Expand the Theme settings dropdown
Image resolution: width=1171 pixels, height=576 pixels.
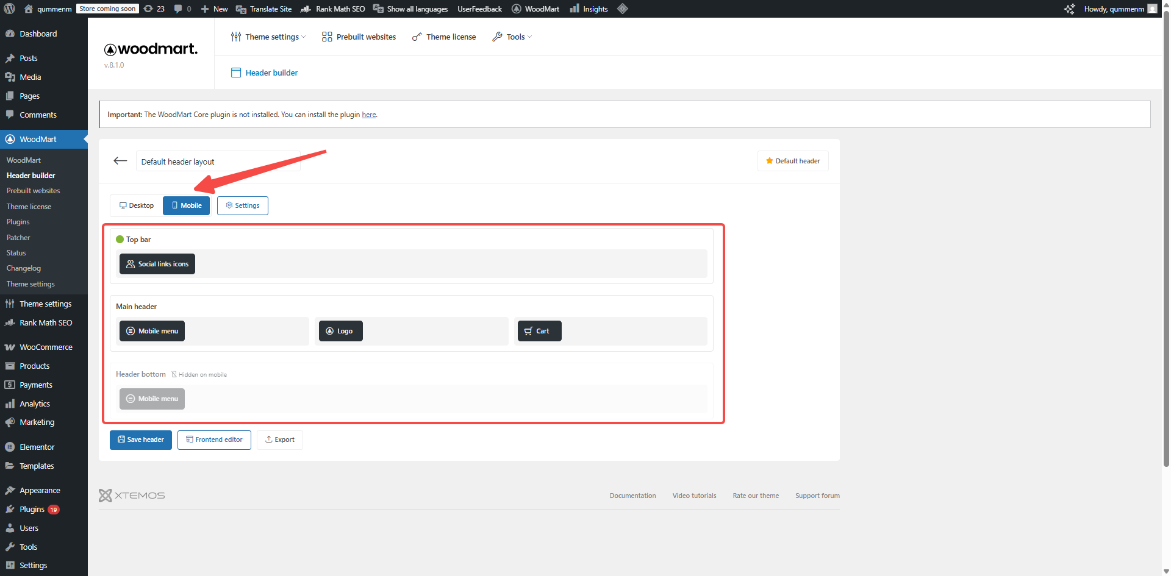(x=268, y=37)
